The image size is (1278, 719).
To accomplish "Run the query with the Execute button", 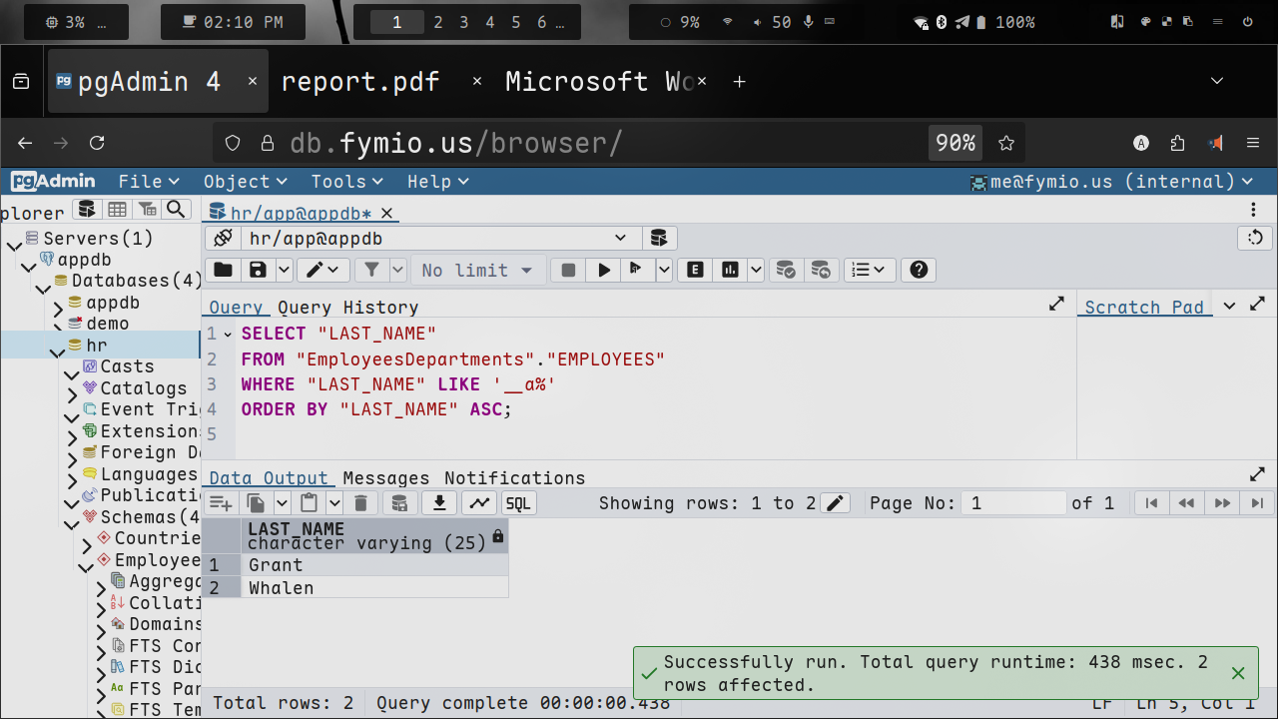I will [x=603, y=270].
